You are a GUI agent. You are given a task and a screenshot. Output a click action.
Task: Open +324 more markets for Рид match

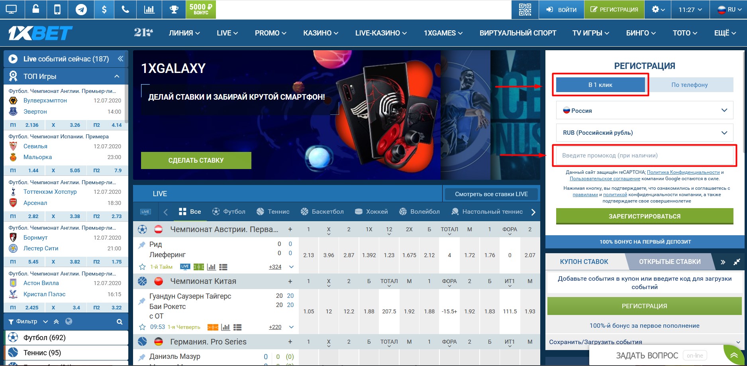[275, 267]
